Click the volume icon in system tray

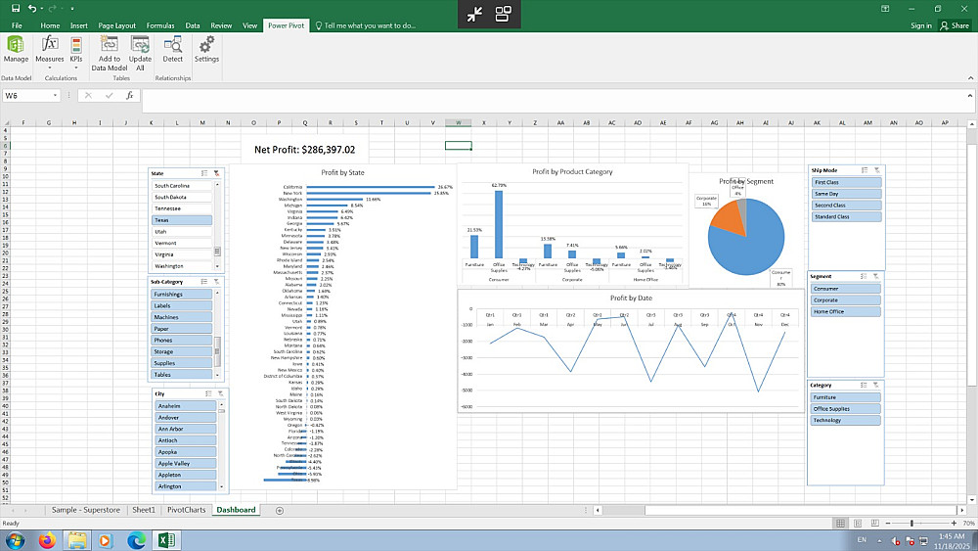click(x=895, y=540)
